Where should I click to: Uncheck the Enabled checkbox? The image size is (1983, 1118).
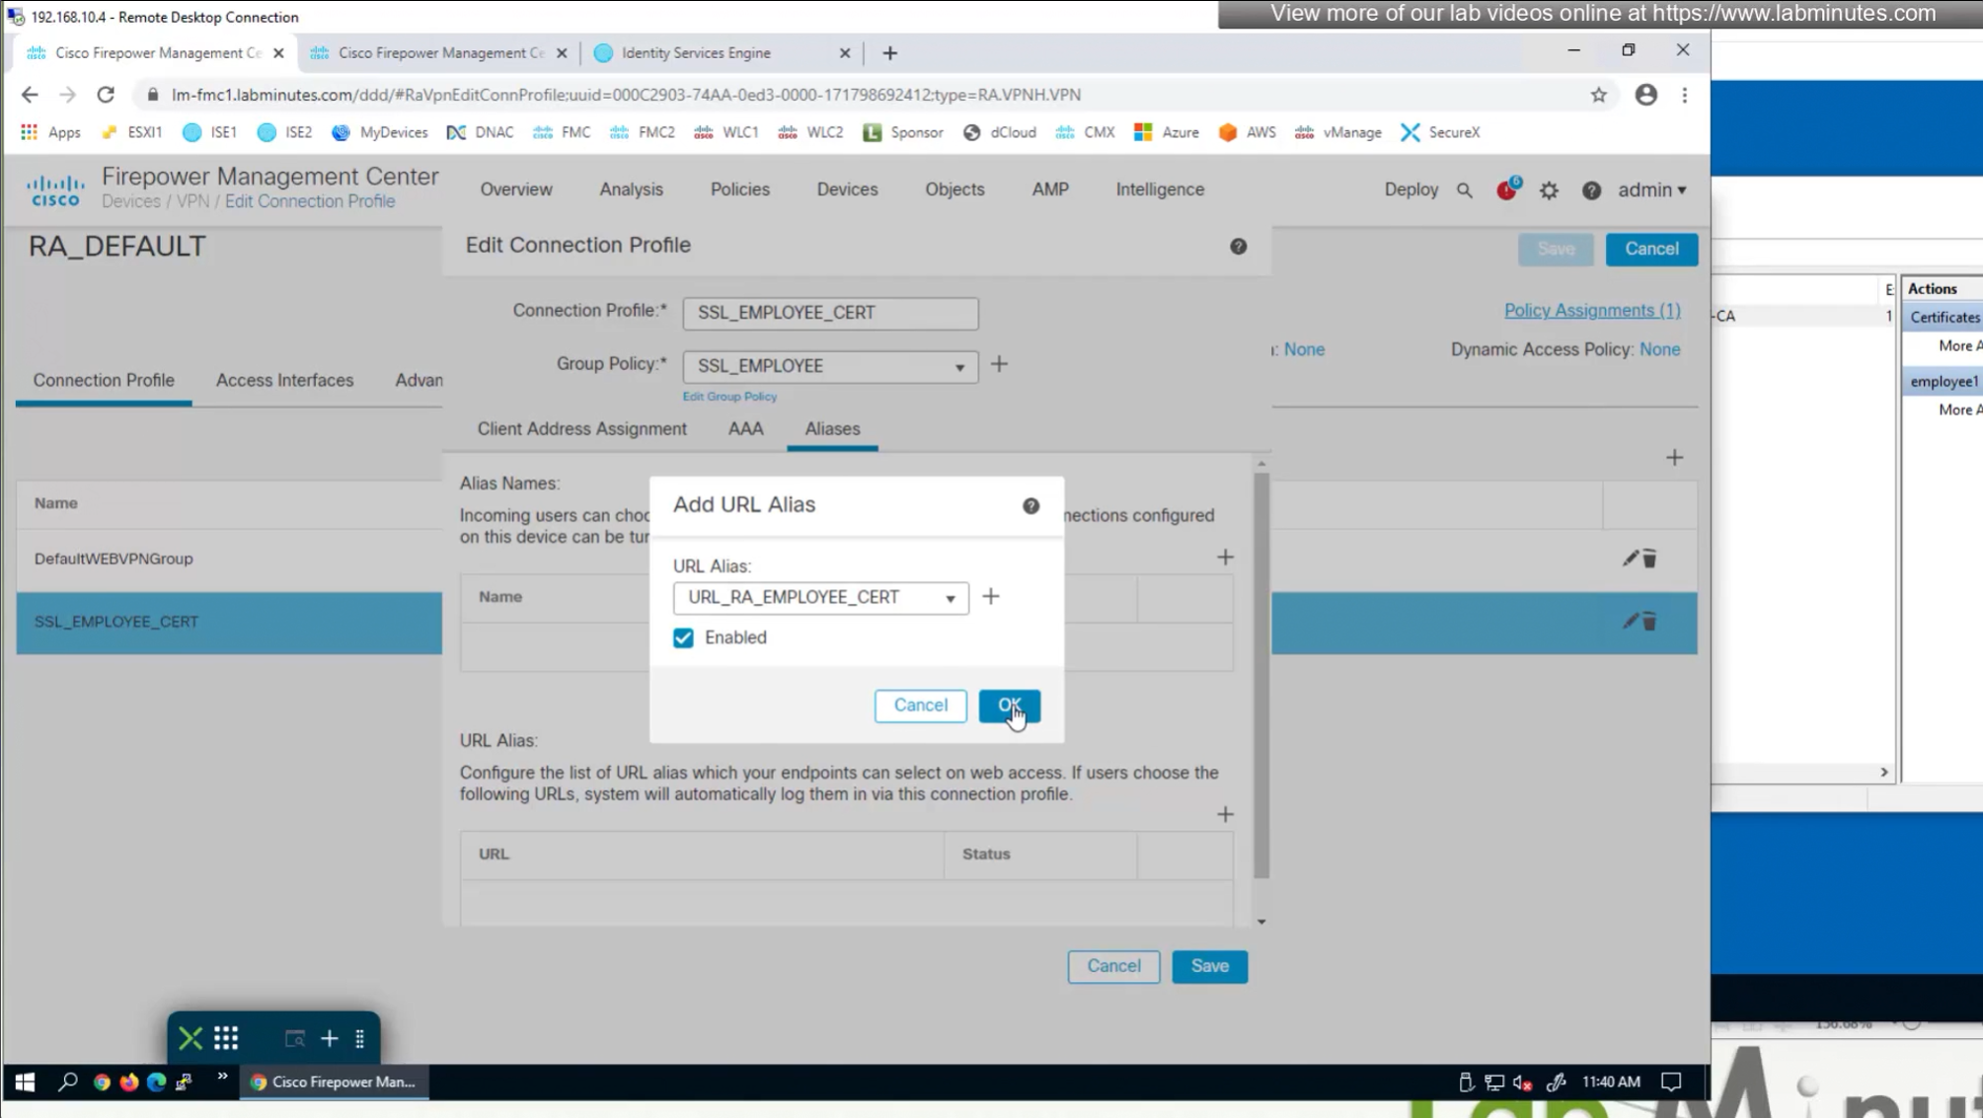click(683, 637)
